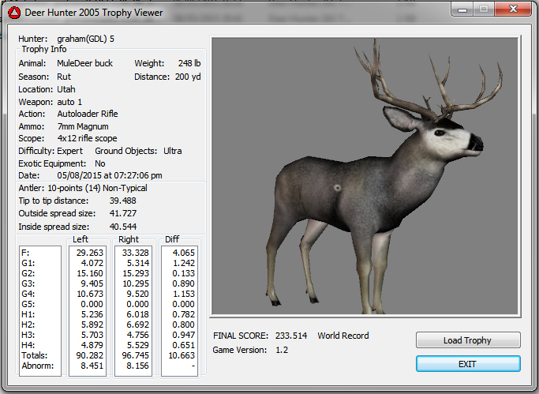Click the Deer Hunter 2005 Trophy Viewer title
Viewport: 539px width, 394px height.
pyautogui.click(x=93, y=12)
